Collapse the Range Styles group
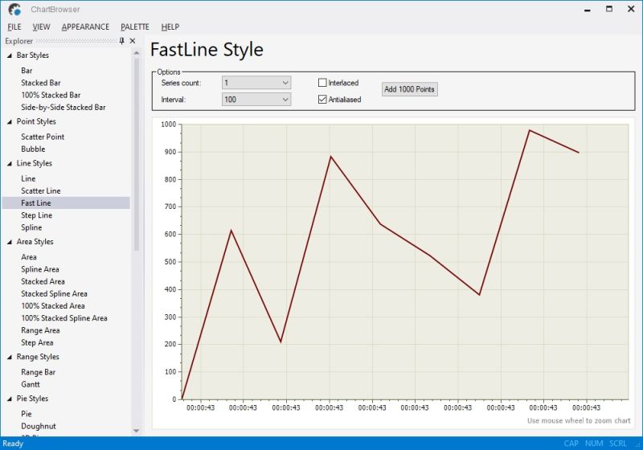This screenshot has height=450, width=643. (x=10, y=357)
